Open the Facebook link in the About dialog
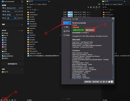130x101 pixels. 112,82
